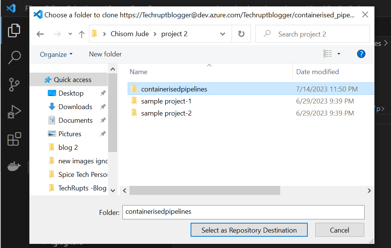The width and height of the screenshot is (391, 248).
Task: Go back in folder dialog navigation
Action: point(40,34)
